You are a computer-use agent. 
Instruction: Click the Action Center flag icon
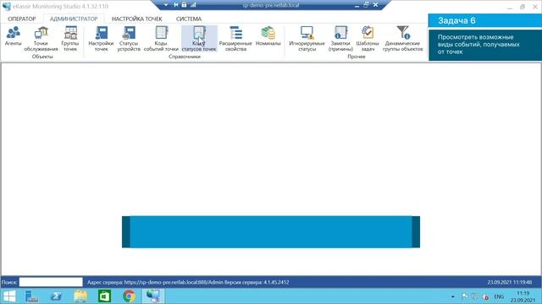click(465, 296)
